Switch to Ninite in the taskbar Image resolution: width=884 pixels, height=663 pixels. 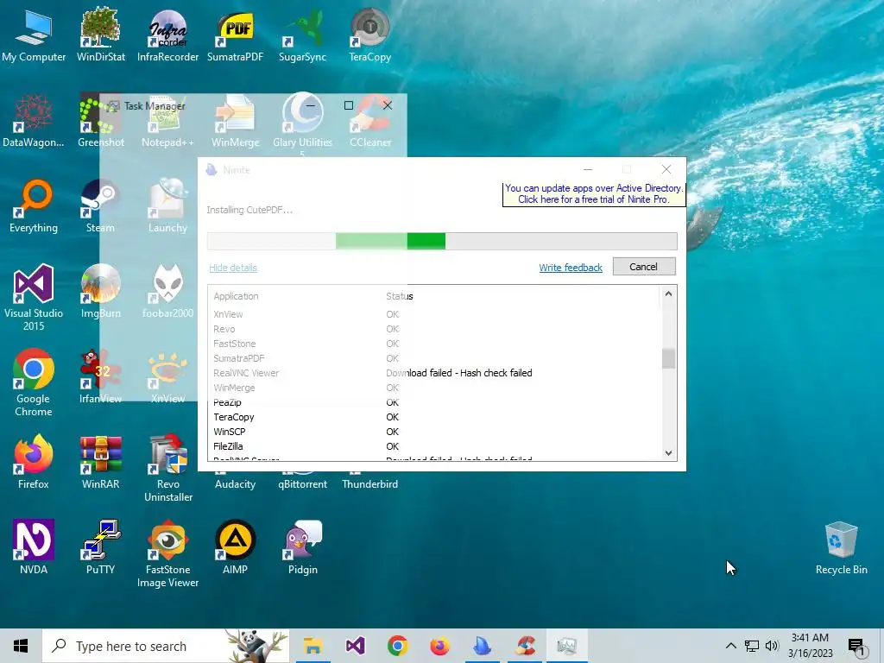(482, 646)
